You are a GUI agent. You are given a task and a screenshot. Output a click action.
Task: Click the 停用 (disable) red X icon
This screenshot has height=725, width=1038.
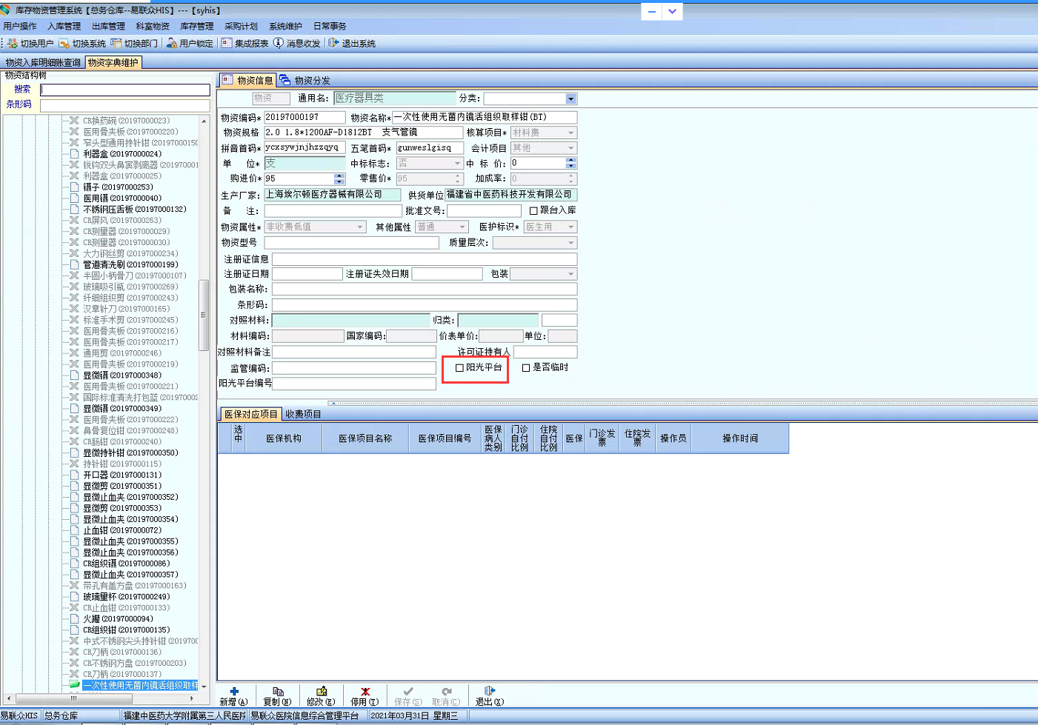365,692
